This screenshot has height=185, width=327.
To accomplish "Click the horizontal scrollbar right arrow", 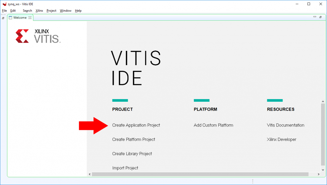I will (319, 174).
